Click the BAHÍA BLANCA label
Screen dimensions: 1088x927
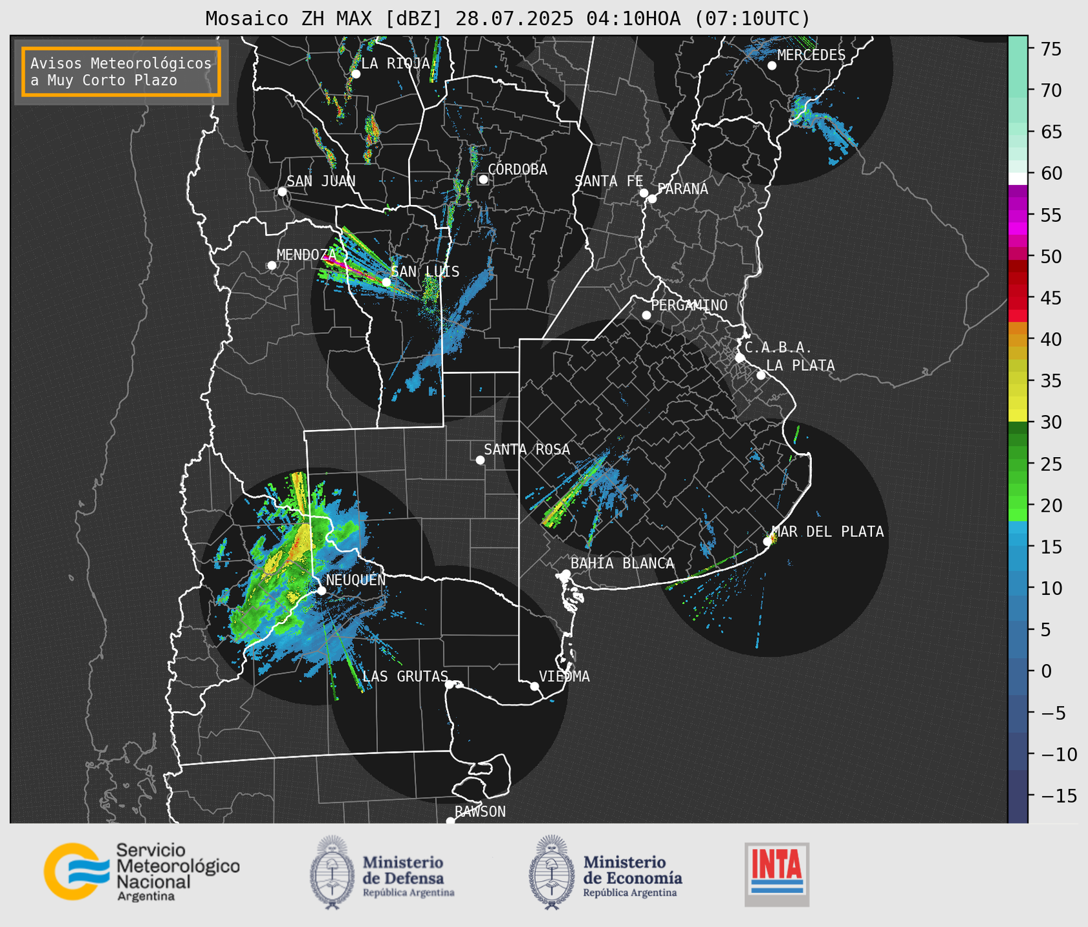(x=622, y=563)
